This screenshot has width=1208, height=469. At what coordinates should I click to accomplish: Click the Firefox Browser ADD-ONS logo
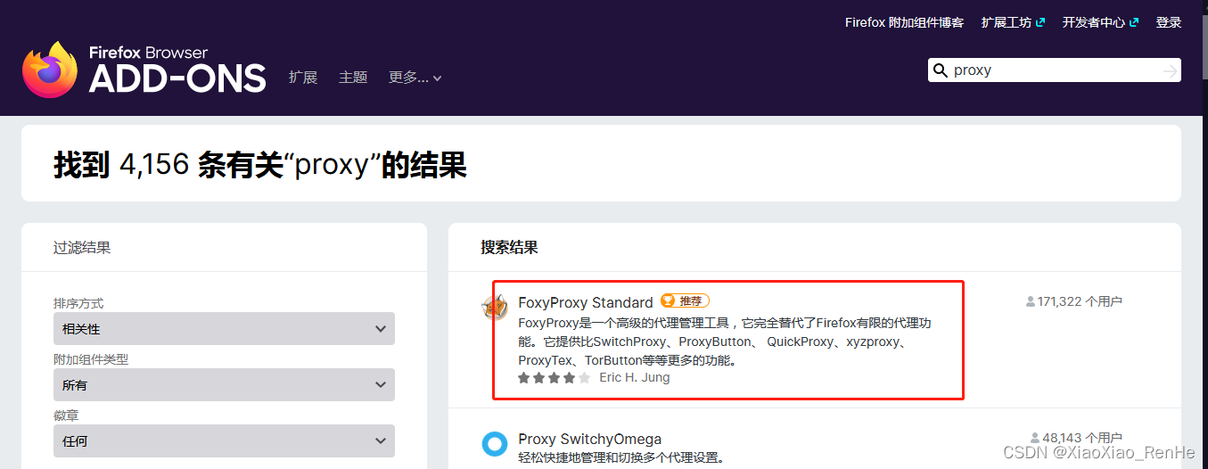[x=144, y=70]
